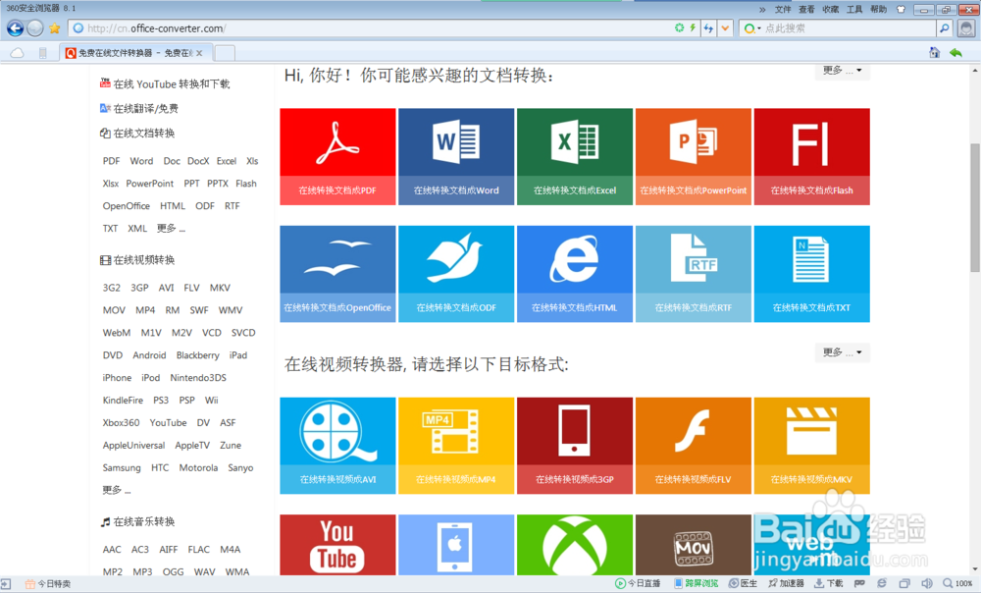Click 加速器 in the status bar
This screenshot has height=593, width=981.
787,583
